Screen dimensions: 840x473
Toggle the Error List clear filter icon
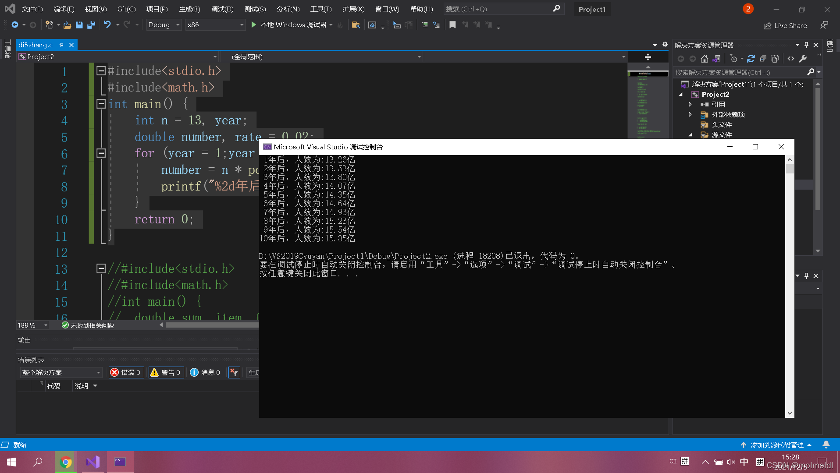click(x=234, y=372)
